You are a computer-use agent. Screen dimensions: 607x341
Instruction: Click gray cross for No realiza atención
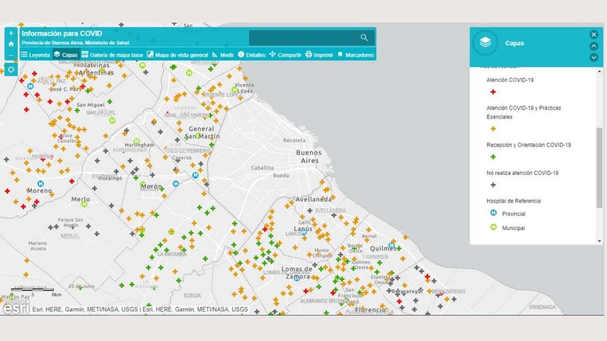coord(493,185)
